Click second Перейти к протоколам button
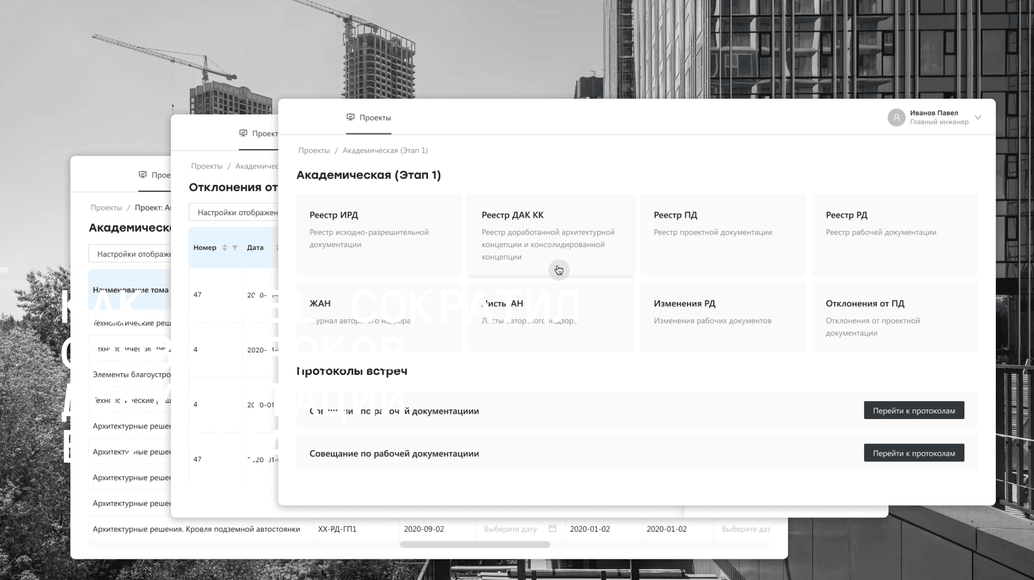 pyautogui.click(x=914, y=453)
